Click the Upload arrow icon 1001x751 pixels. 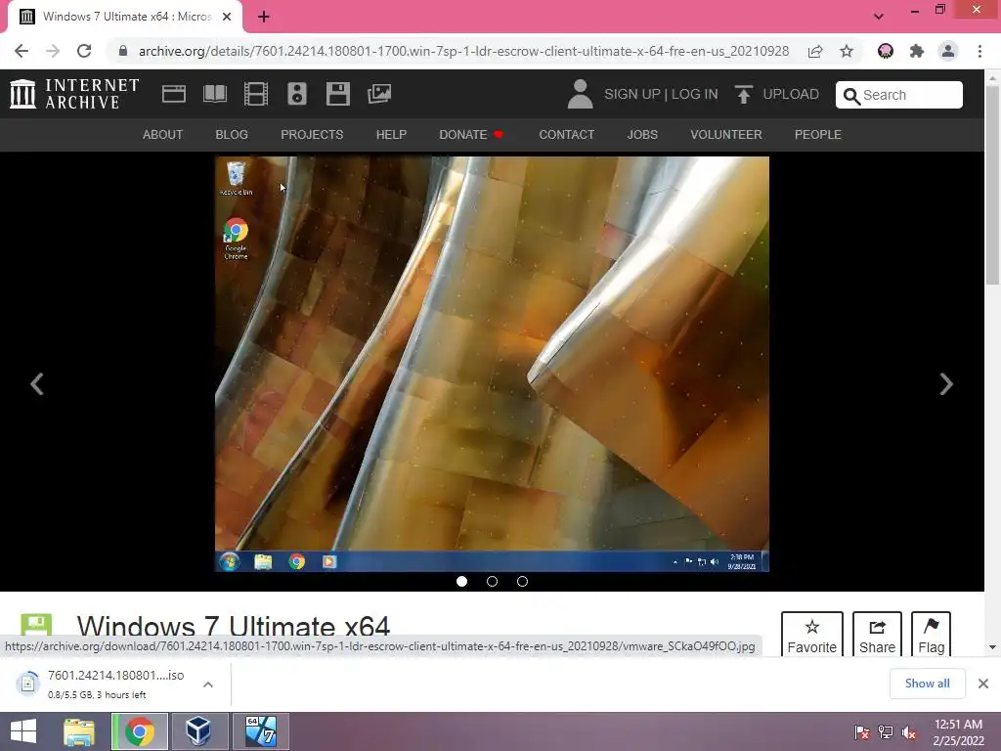point(743,95)
